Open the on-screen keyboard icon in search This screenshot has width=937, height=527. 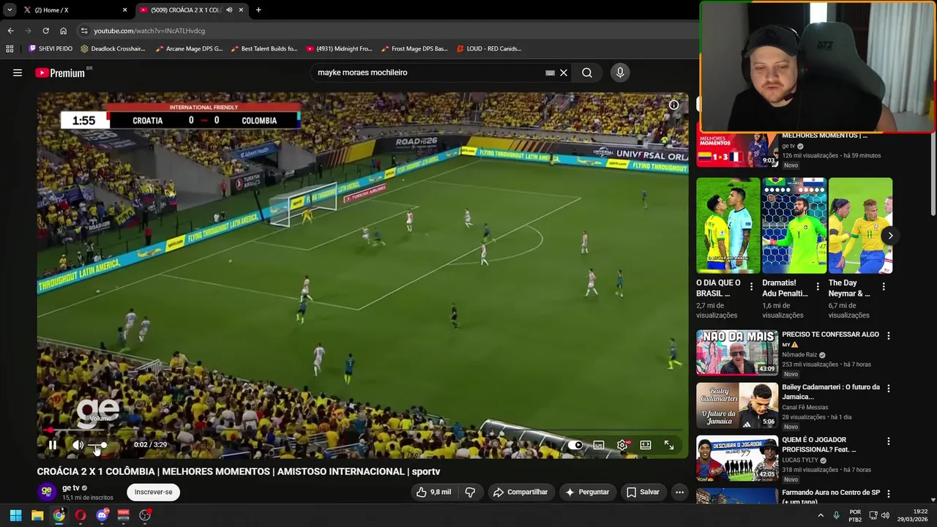[550, 72]
